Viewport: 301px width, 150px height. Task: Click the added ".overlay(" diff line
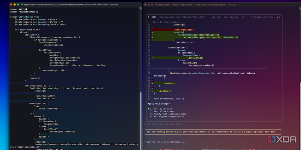pos(168,32)
